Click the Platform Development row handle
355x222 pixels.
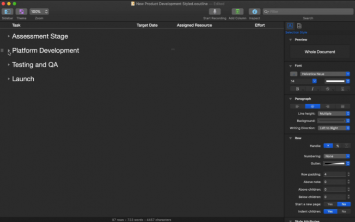point(2,50)
